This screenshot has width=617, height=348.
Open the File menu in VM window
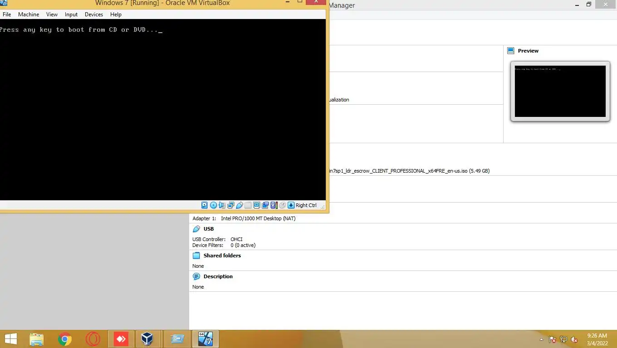(x=7, y=14)
